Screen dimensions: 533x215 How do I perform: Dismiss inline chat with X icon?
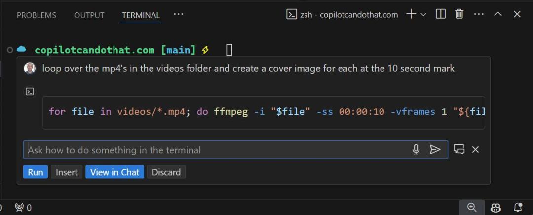[x=475, y=149]
